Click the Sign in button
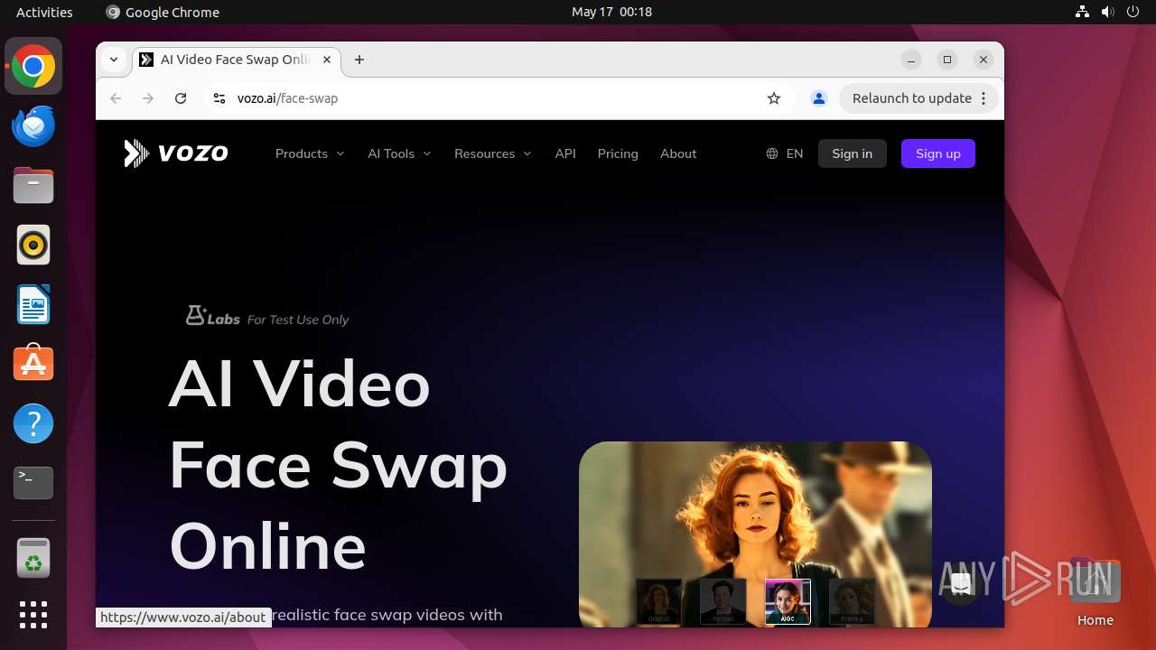The image size is (1156, 650). click(853, 153)
